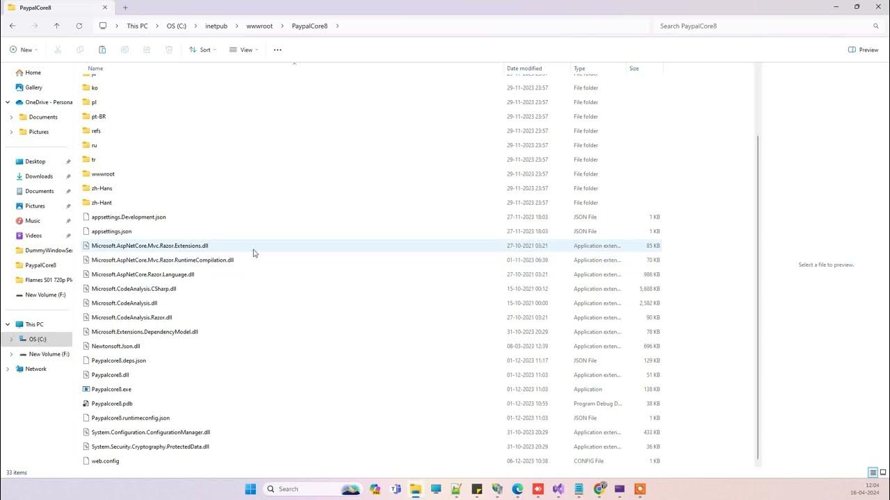
Task: Open the New dropdown menu
Action: coord(24,50)
